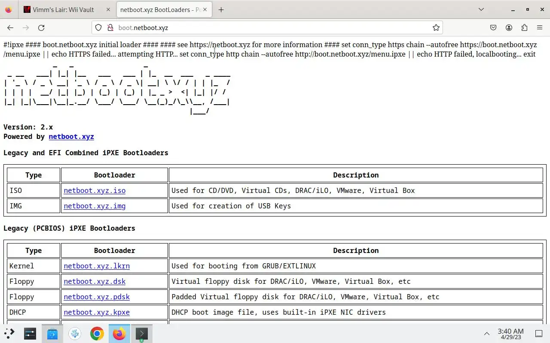Select the Kernel type cell
Screen dimensions: 550x343
[34, 266]
